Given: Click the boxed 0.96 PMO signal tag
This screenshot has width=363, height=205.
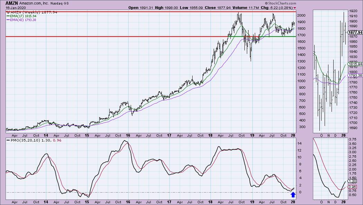Looking at the screenshot, I should pos(352,187).
